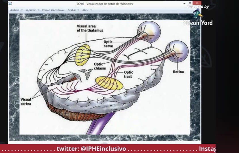Click the Correo electrónico button
Image resolution: width=239 pixels, height=153 pixels.
(53, 10)
